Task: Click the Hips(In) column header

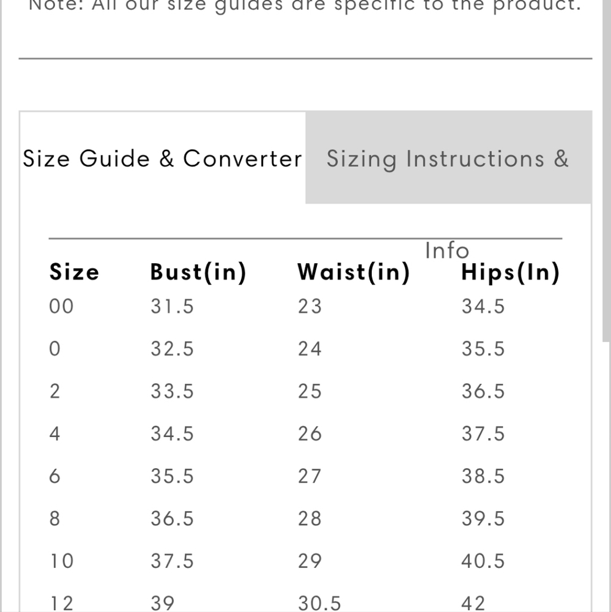Action: pyautogui.click(x=510, y=272)
